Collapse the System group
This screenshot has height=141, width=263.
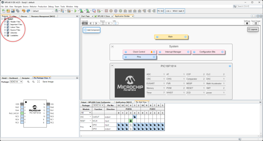click(112, 46)
